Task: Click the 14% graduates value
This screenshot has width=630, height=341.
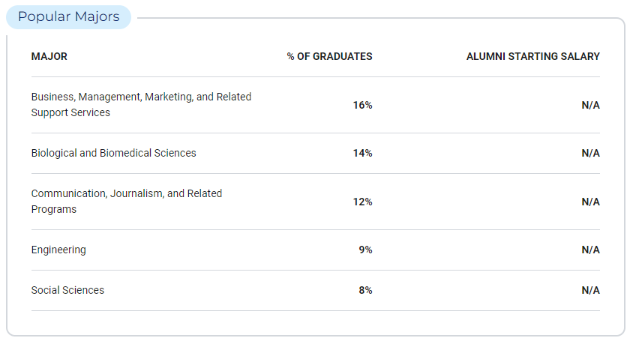Action: pos(362,153)
